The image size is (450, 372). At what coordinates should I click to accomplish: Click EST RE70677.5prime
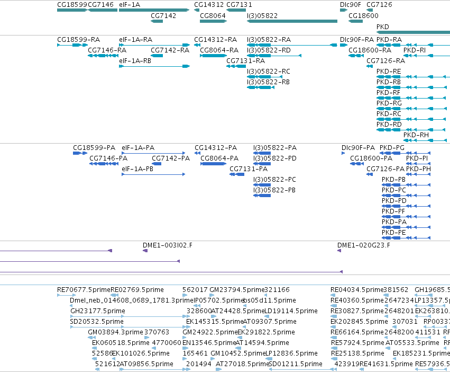tap(84, 290)
